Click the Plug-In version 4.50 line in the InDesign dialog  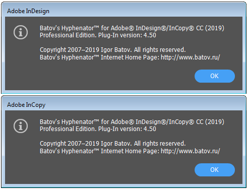click(x=98, y=35)
